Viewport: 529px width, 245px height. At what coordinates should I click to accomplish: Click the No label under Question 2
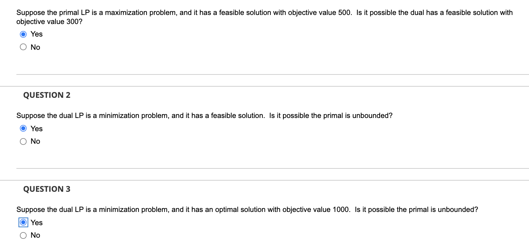pos(35,141)
